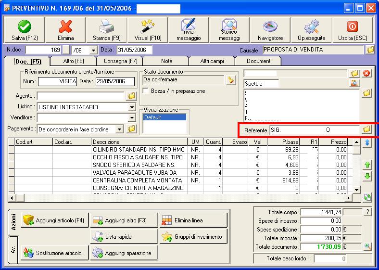The width and height of the screenshot is (379, 270).
Task: Open Storico messaggi history
Action: 229,30
